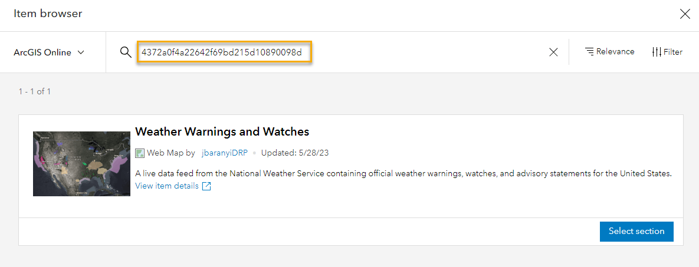Open Filter options via its label

pos(673,52)
